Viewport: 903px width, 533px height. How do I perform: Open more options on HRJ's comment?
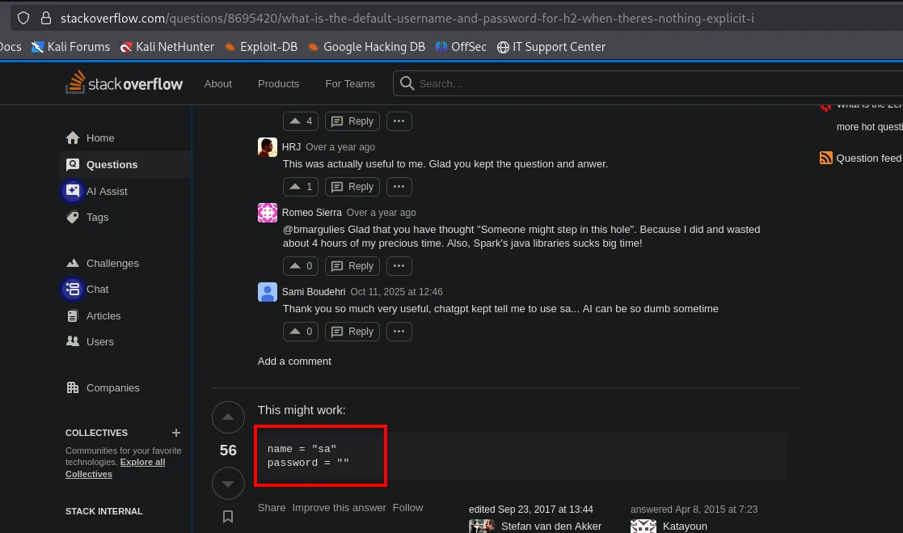coord(399,187)
